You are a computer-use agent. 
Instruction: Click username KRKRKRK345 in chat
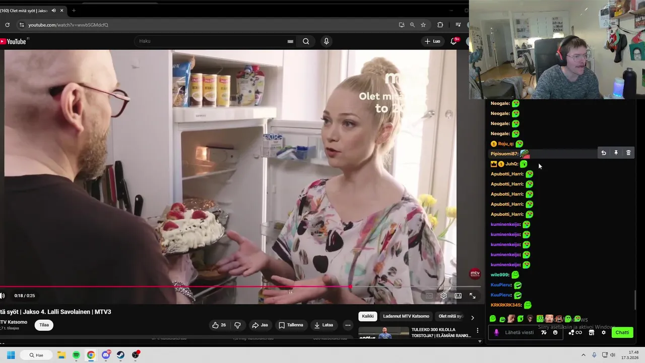505,305
